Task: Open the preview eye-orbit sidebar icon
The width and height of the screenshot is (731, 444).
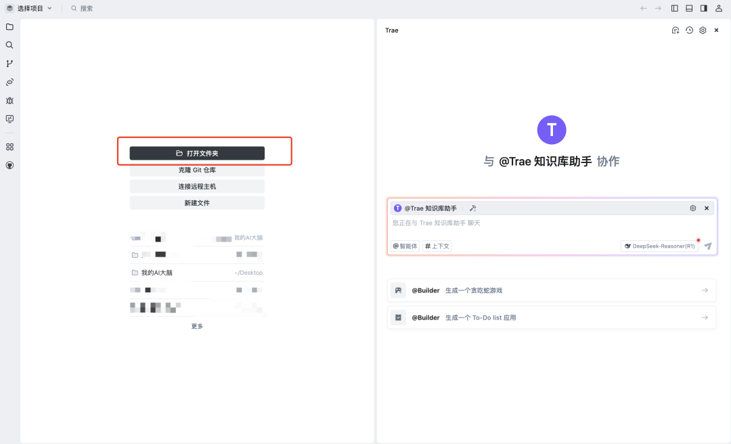Action: pos(9,82)
